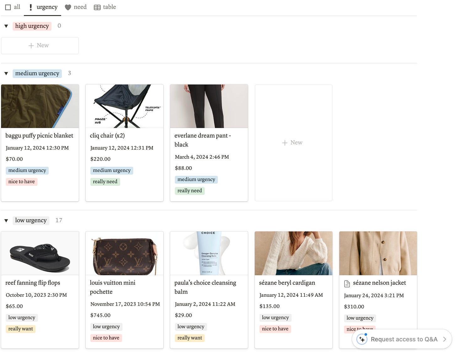457x353 pixels.
Task: Click the exclamation icon of urgency tab
Action: pos(30,7)
